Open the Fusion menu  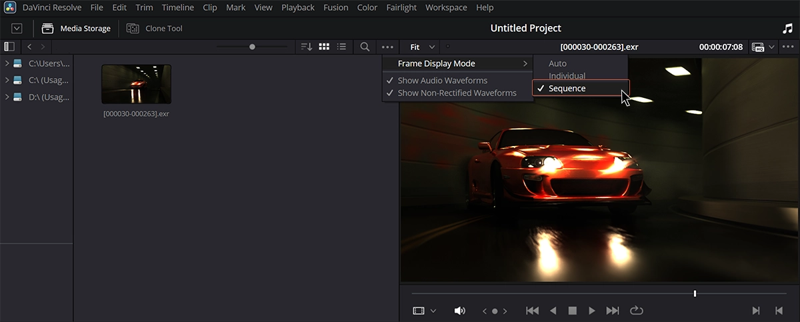[336, 7]
